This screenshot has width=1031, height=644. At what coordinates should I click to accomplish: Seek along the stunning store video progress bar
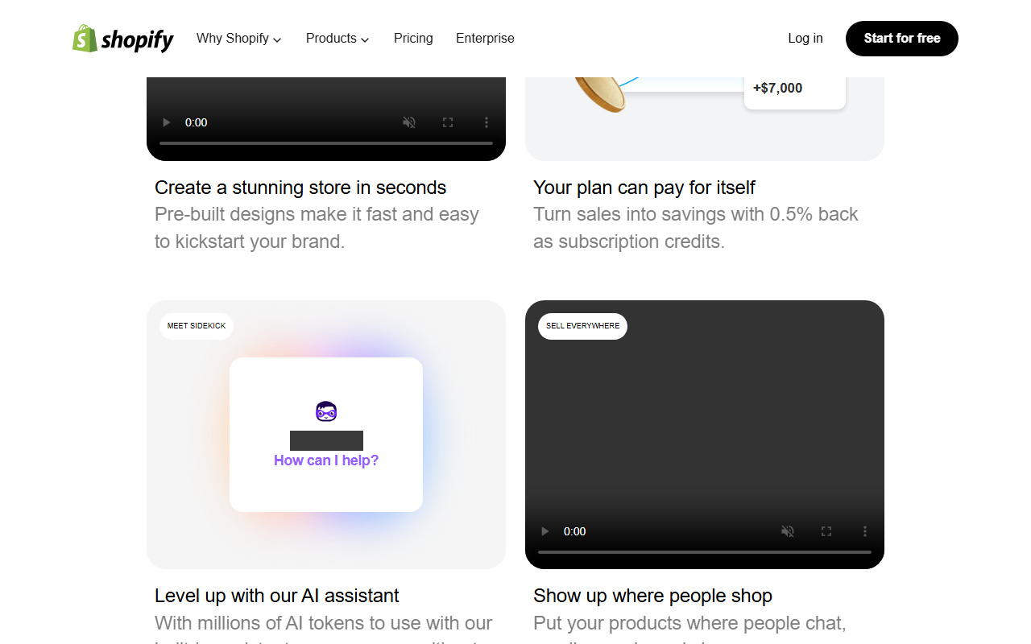pyautogui.click(x=326, y=143)
